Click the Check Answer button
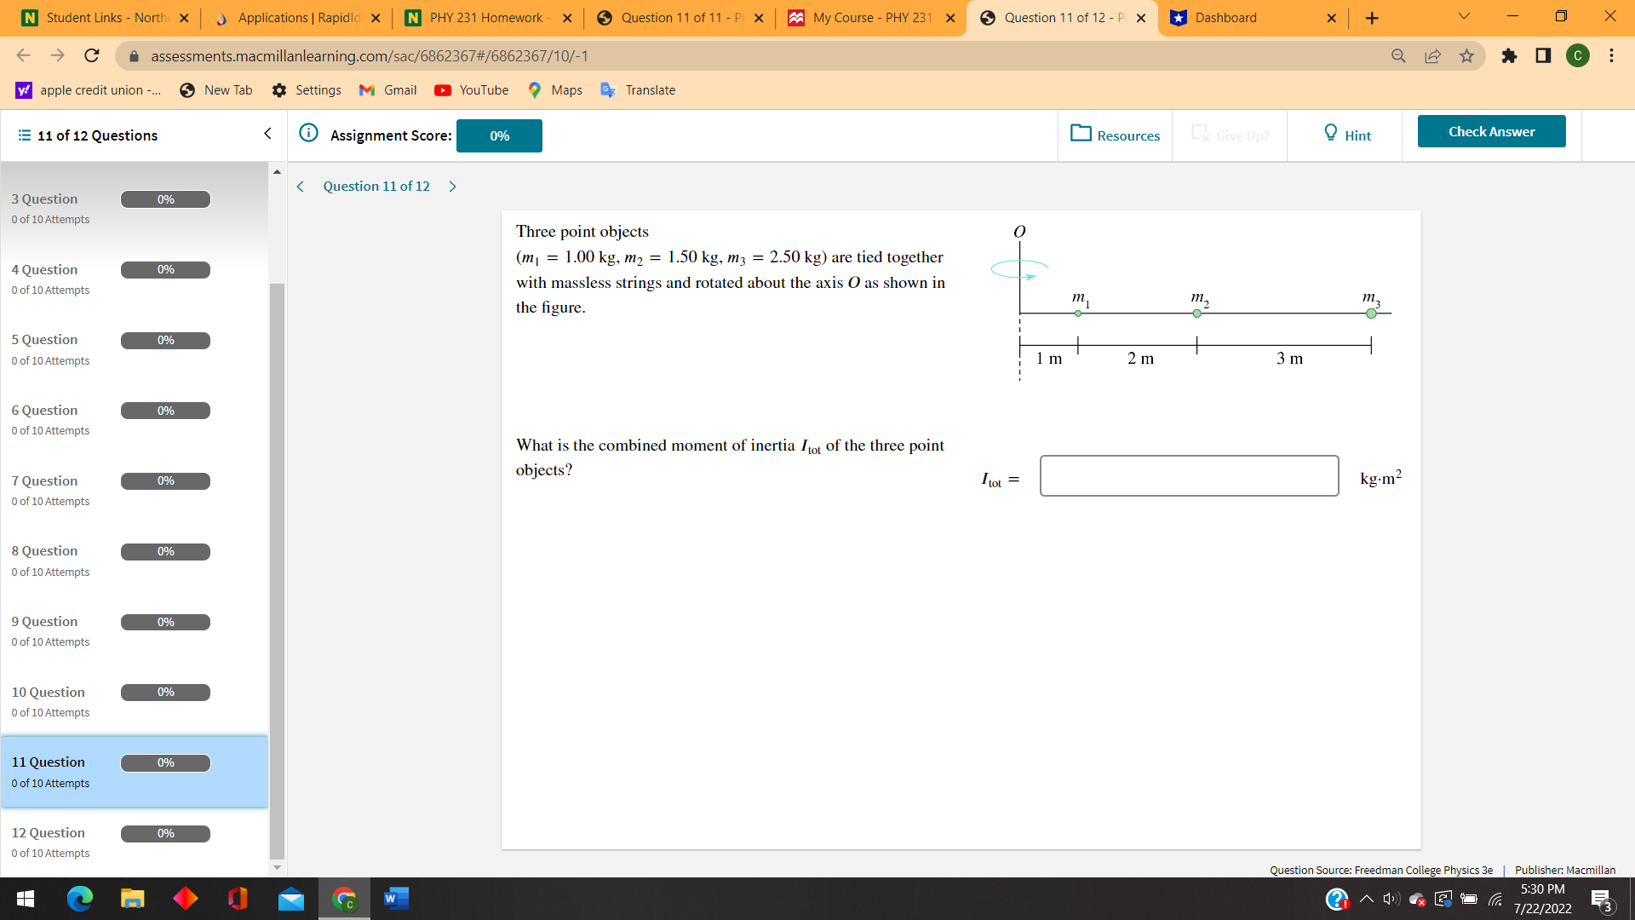Viewport: 1635px width, 920px height. pyautogui.click(x=1491, y=131)
